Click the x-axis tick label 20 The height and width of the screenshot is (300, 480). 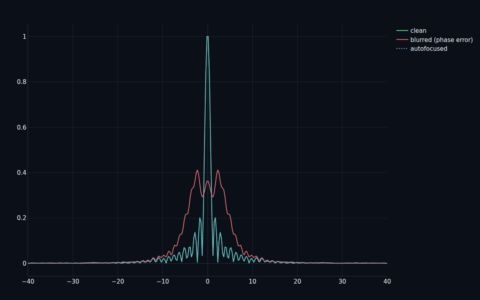point(297,281)
